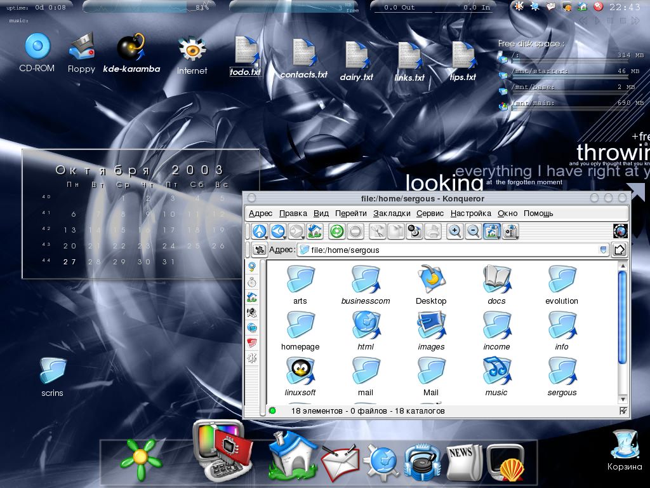
Task: Open the Настройка menu
Action: (x=470, y=213)
